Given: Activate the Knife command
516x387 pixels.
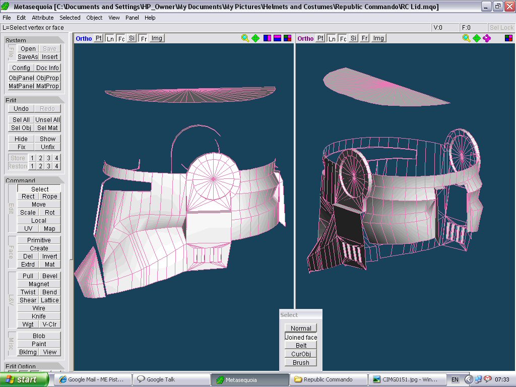Looking at the screenshot, I should [39, 316].
